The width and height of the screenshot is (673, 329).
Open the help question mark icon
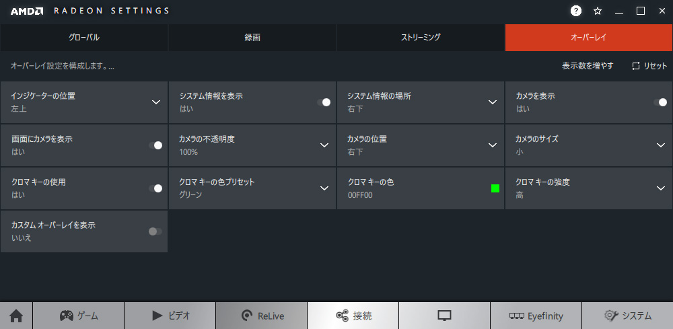tap(575, 11)
